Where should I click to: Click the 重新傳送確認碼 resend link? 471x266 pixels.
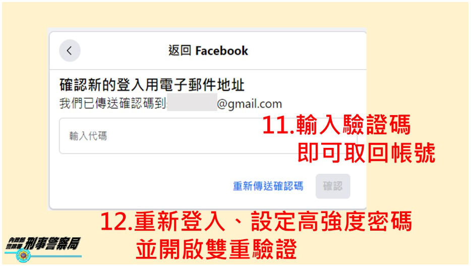pos(268,186)
